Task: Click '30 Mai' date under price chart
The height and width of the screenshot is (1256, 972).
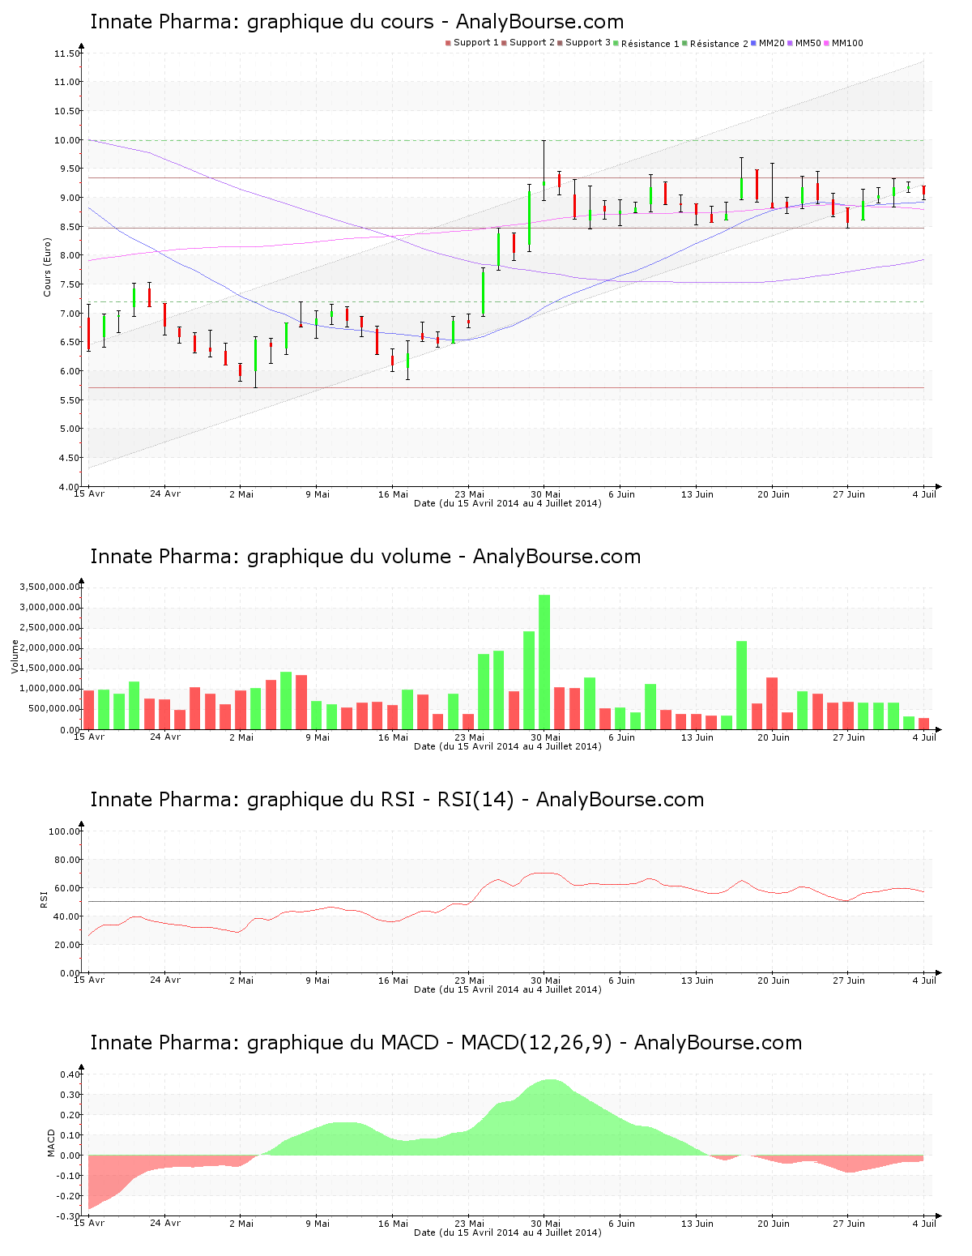Action: (x=546, y=494)
